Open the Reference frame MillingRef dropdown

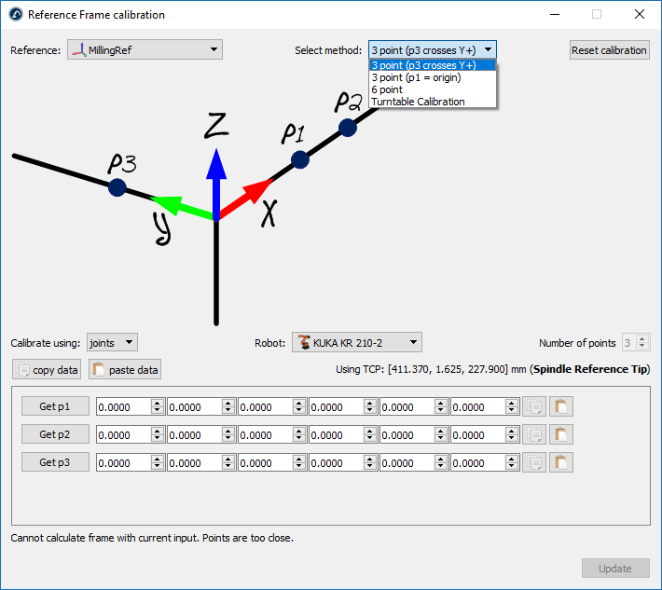point(145,49)
